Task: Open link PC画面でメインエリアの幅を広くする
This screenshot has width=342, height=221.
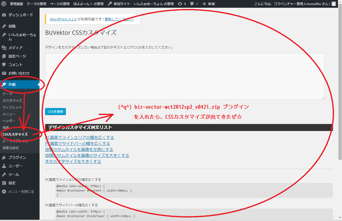Action: (80, 137)
